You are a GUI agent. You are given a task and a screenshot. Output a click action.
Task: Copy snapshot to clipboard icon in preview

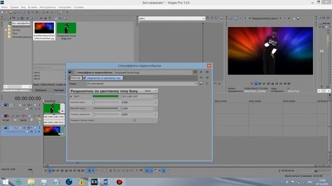[x=294, y=19]
